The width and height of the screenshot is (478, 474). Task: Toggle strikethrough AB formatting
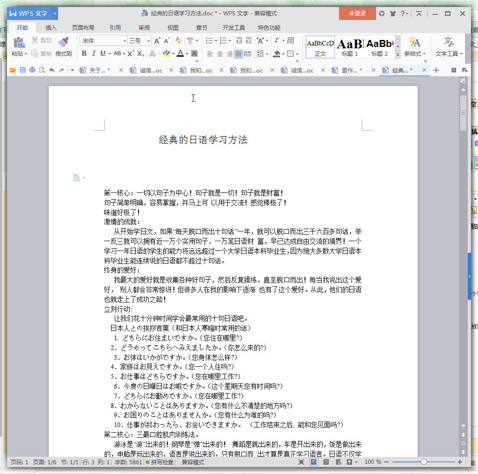coord(117,53)
